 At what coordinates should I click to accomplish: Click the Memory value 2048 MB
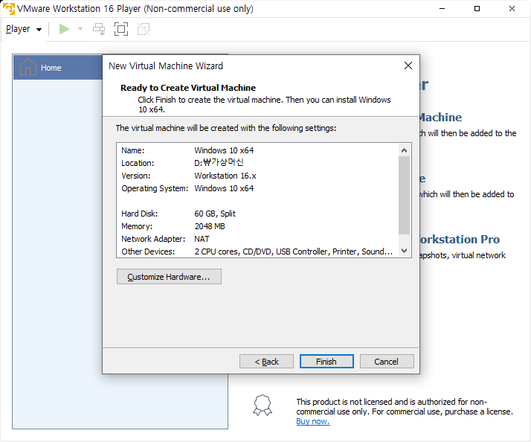[210, 226]
